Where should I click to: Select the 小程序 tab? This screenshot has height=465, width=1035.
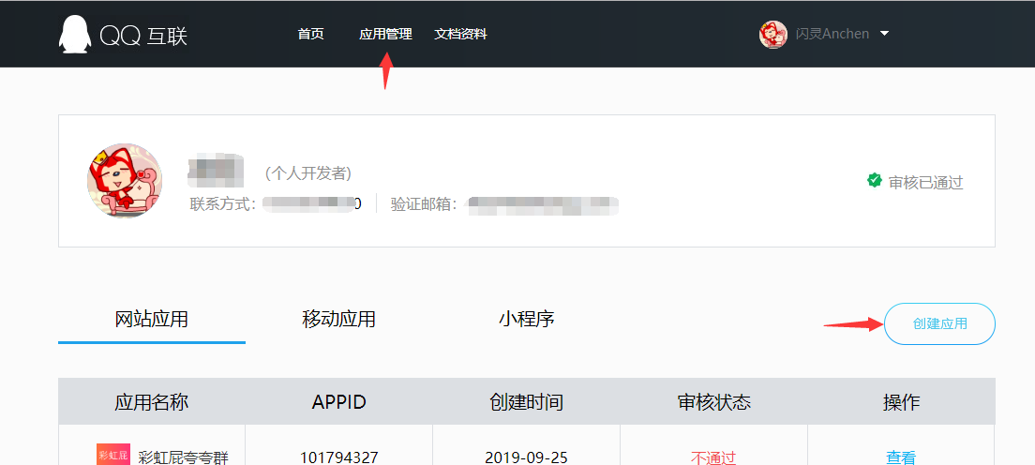click(526, 320)
